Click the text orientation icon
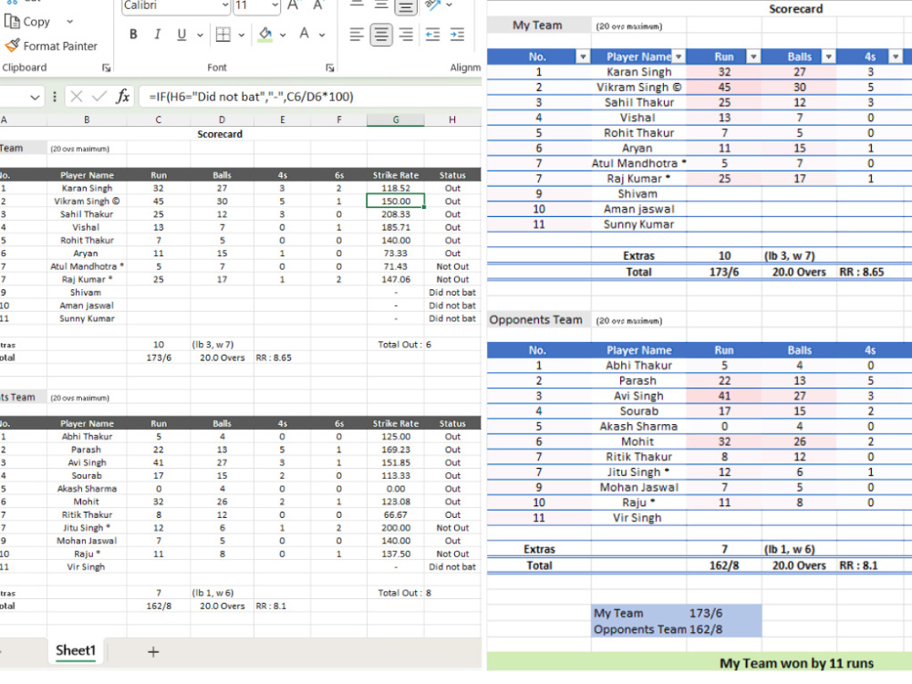This screenshot has height=684, width=912. pyautogui.click(x=432, y=5)
